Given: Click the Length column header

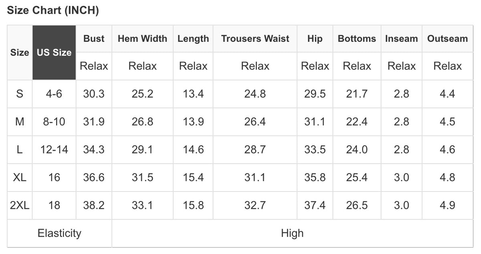Looking at the screenshot, I should coord(193,39).
